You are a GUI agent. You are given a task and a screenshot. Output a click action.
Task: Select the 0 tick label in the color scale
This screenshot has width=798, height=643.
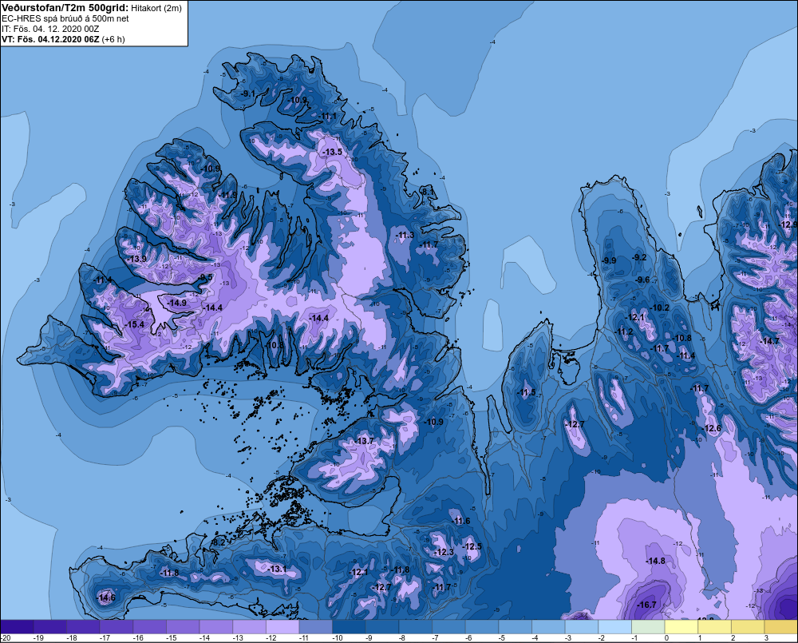point(666,638)
